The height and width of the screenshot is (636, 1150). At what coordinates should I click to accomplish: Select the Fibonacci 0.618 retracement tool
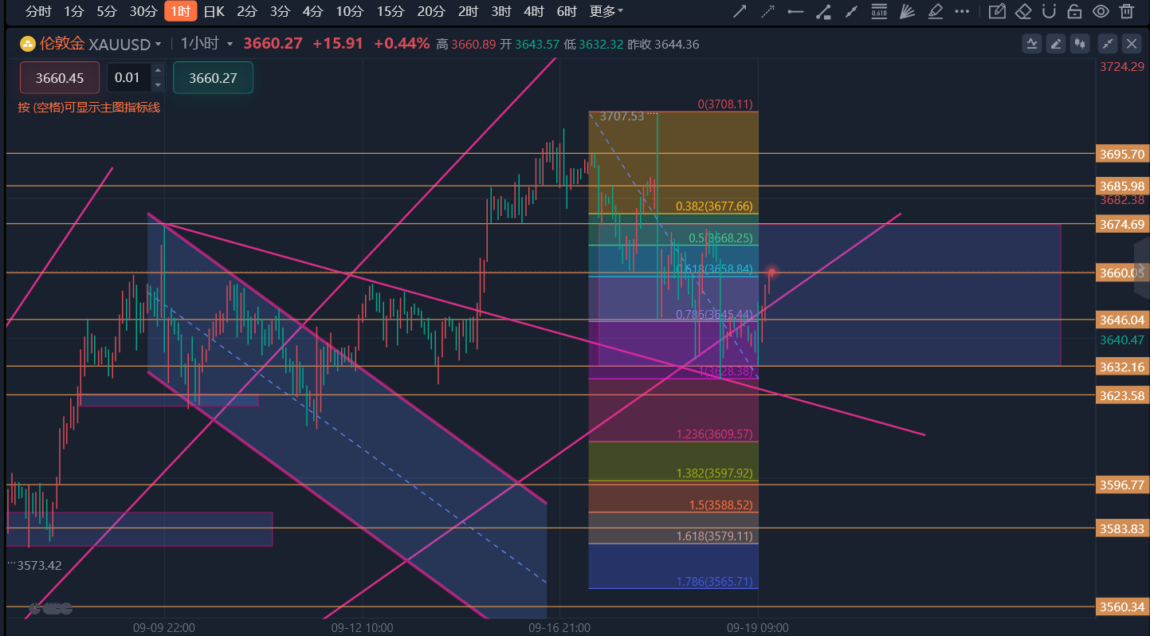click(879, 11)
